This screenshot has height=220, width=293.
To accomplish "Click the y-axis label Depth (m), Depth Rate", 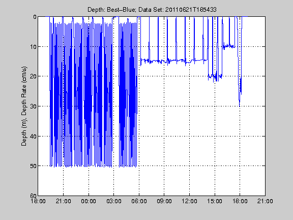I will click(24, 106).
